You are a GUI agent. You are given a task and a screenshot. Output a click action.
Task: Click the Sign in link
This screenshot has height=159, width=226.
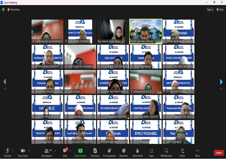coord(210,10)
